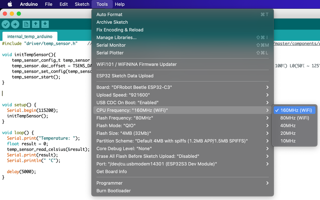
Task: Choose 80MHz (WiFi) CPU frequency
Action: coord(294,118)
